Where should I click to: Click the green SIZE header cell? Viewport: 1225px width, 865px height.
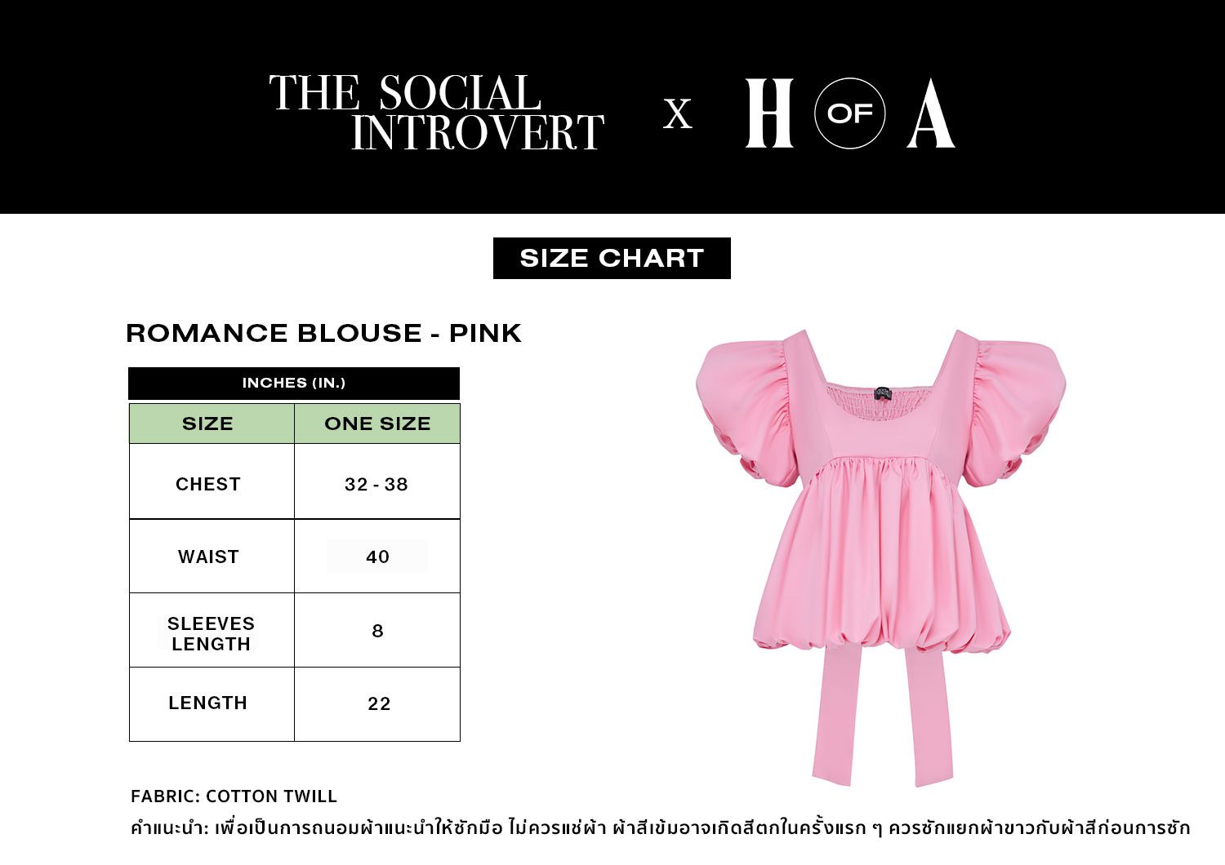(207, 424)
